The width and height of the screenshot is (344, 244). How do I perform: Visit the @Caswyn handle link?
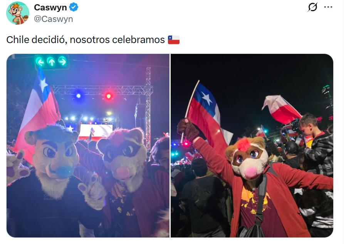(x=54, y=19)
